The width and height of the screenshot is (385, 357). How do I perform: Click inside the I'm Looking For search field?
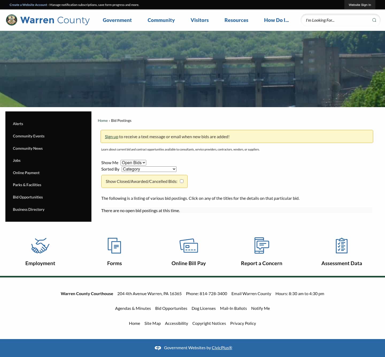click(334, 20)
